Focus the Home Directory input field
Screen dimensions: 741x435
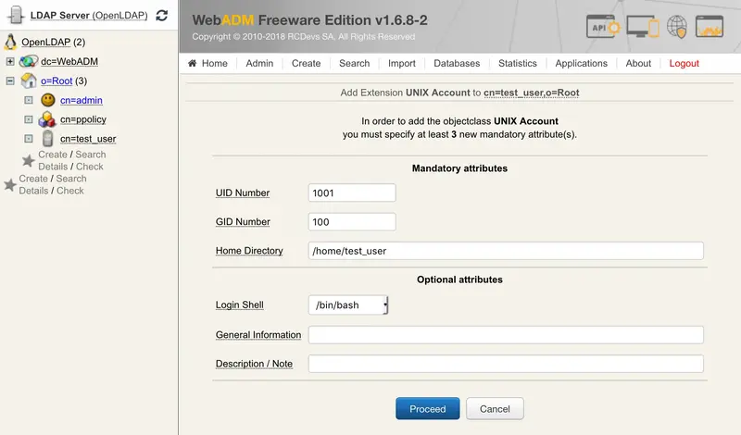point(506,251)
